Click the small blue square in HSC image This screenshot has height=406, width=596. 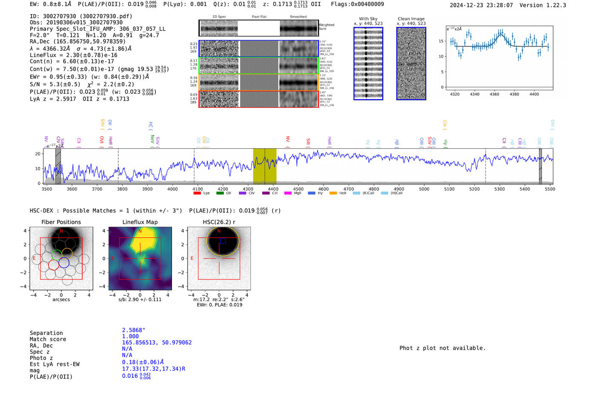click(x=222, y=241)
